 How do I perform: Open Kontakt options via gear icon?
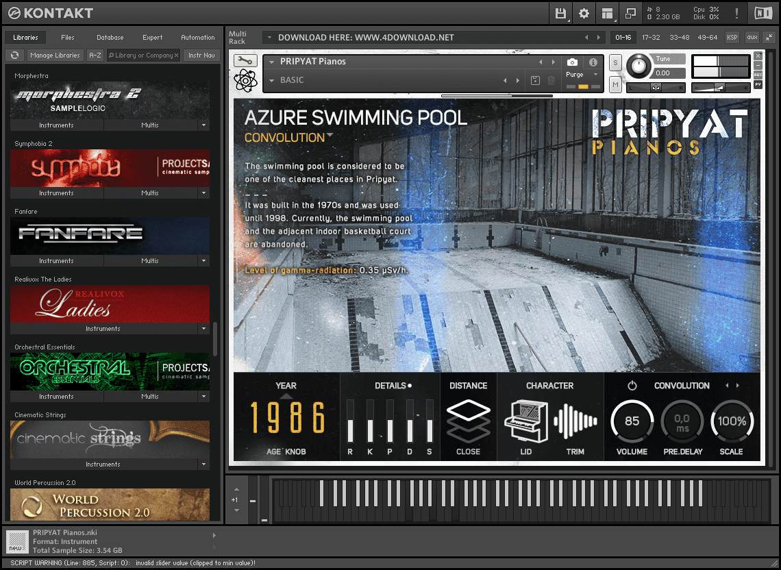pos(584,14)
